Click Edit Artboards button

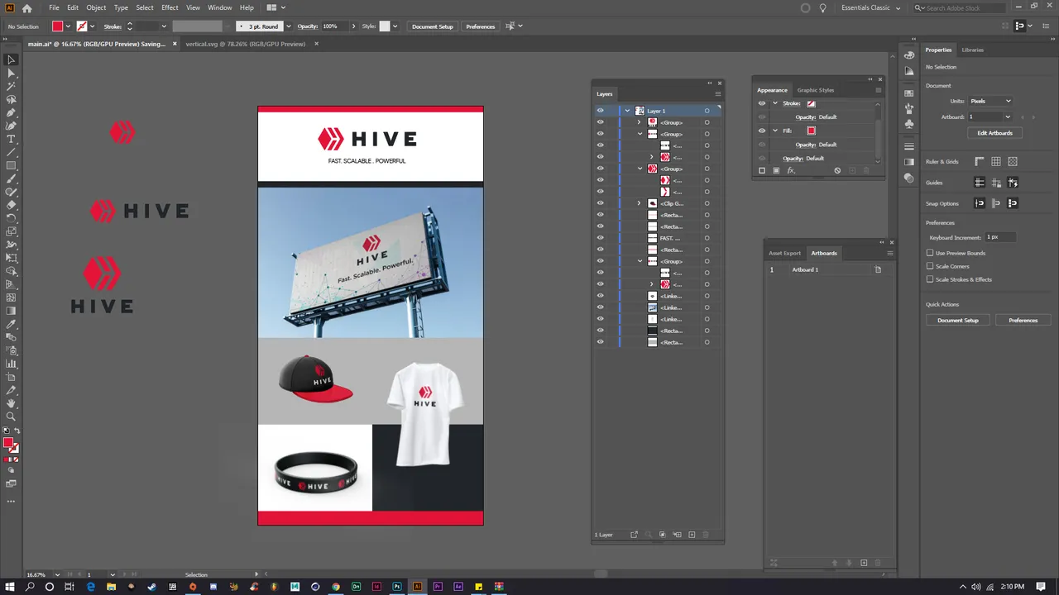tap(994, 133)
